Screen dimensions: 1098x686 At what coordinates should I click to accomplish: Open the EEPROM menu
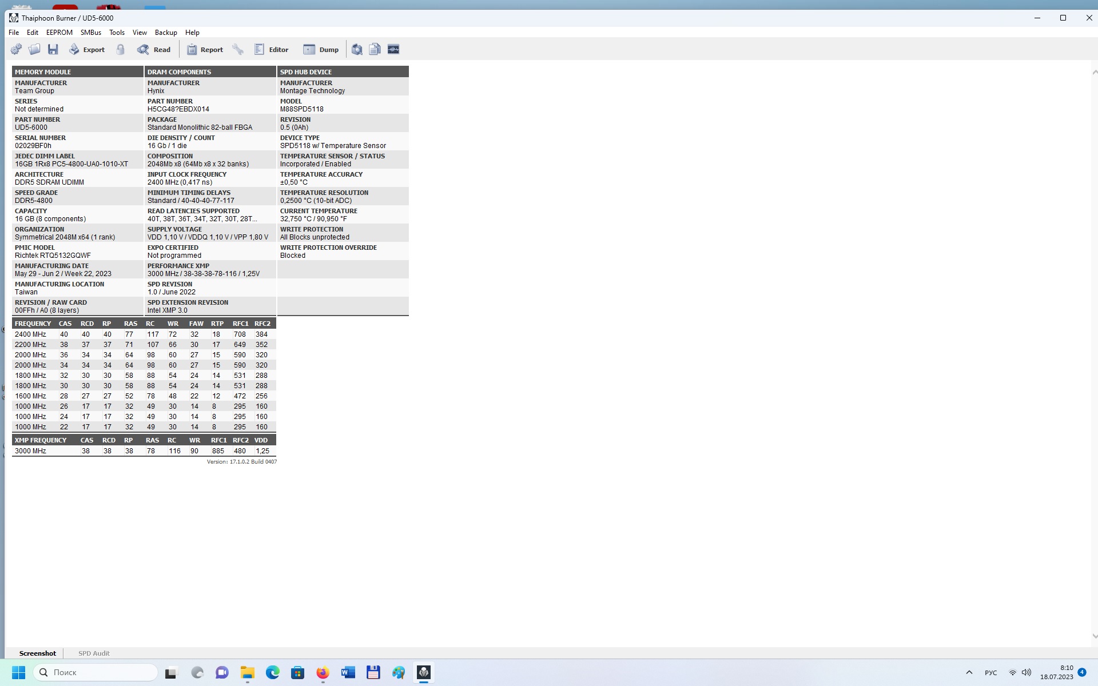[x=59, y=33]
